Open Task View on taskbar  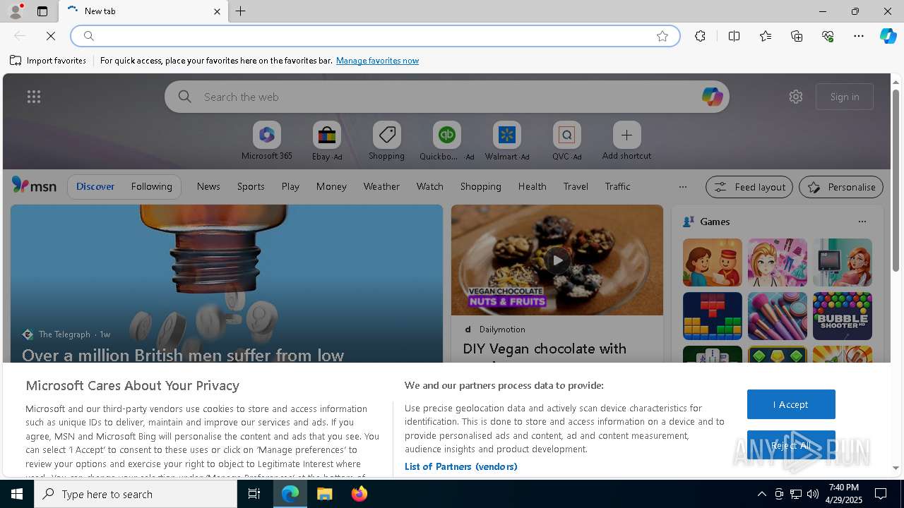[254, 494]
